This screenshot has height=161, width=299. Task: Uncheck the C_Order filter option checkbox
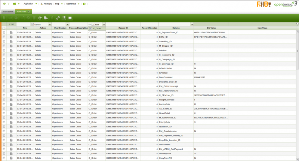click(x=90, y=28)
